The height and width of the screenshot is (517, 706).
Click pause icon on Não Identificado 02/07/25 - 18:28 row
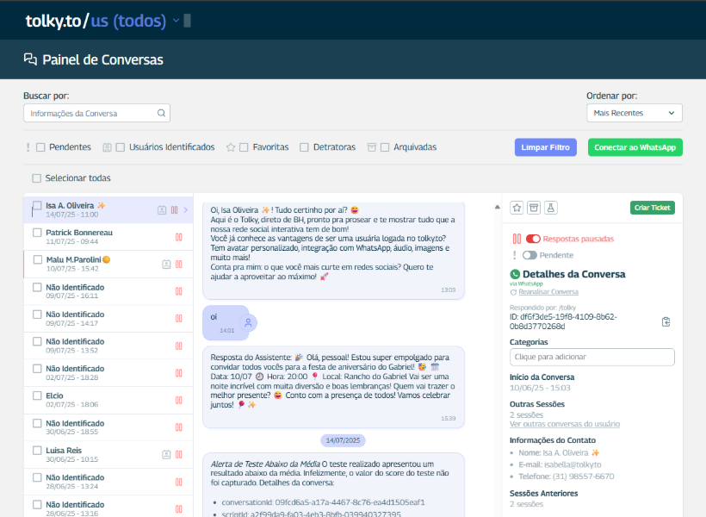click(179, 373)
